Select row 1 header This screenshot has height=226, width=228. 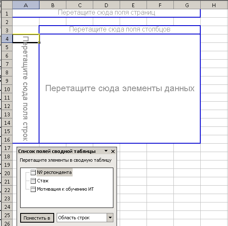click(7, 13)
